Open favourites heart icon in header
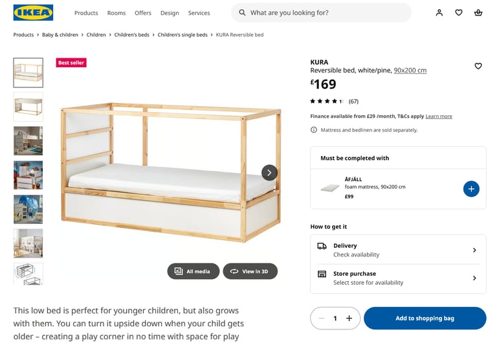 (x=459, y=13)
